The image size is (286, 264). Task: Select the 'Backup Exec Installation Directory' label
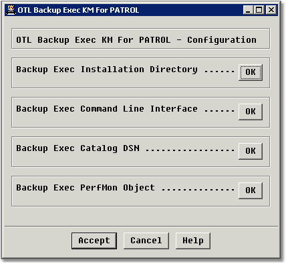coord(107,70)
